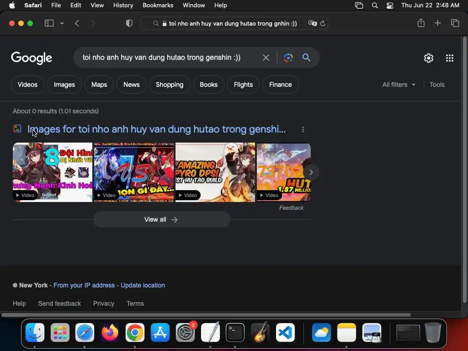The image size is (468, 351).
Task: Open the Help footer link
Action: [x=19, y=303]
